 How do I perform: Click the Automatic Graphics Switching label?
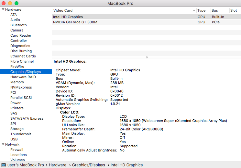[x=82, y=100]
